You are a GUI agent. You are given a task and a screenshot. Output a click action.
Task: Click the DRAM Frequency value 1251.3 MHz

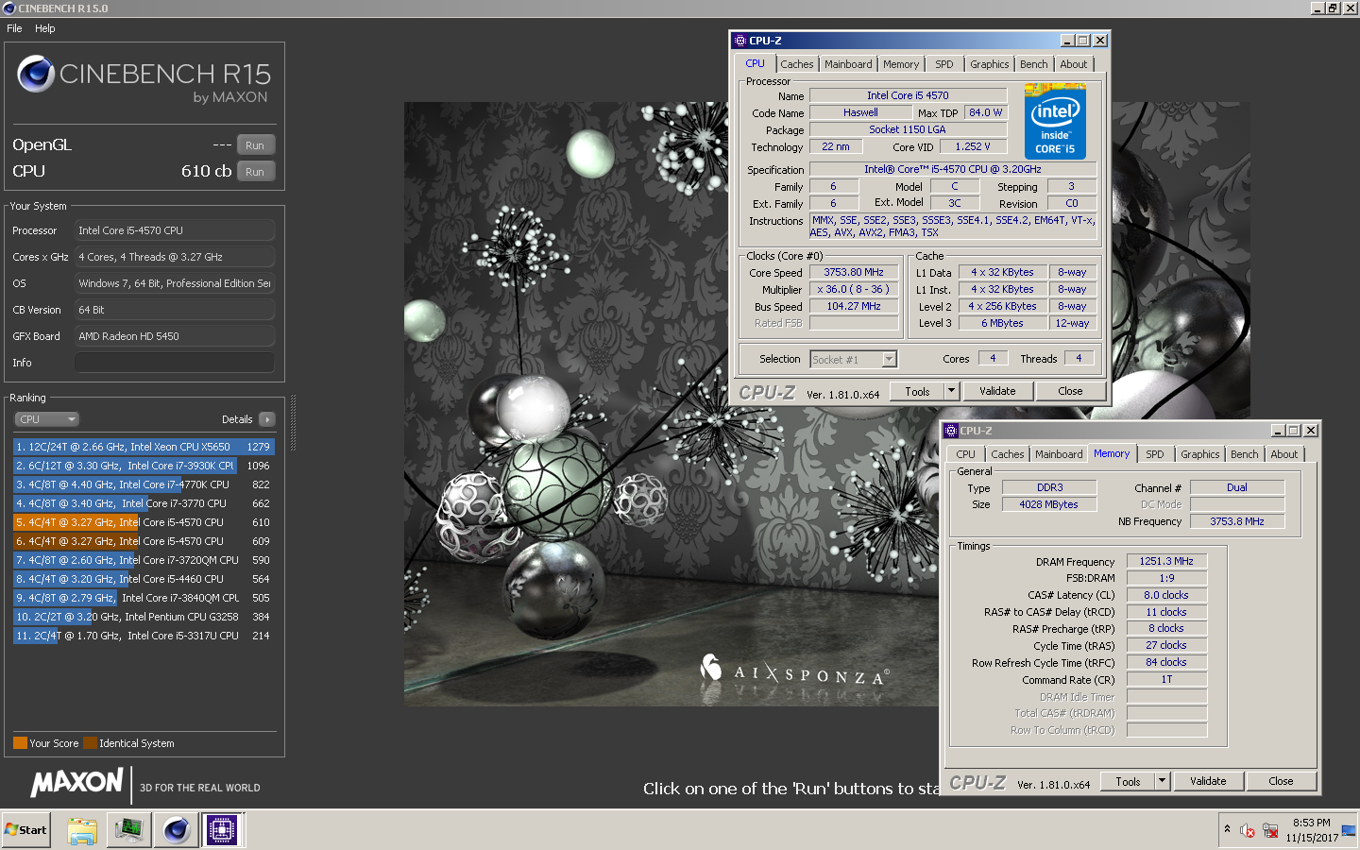(x=1166, y=561)
